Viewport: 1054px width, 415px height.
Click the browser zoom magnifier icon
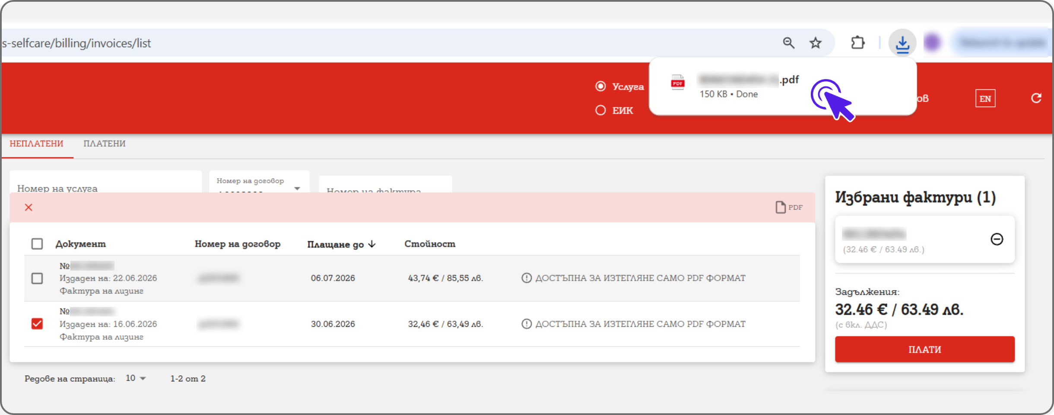pos(788,43)
